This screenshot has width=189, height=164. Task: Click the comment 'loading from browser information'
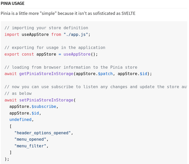click(71, 67)
